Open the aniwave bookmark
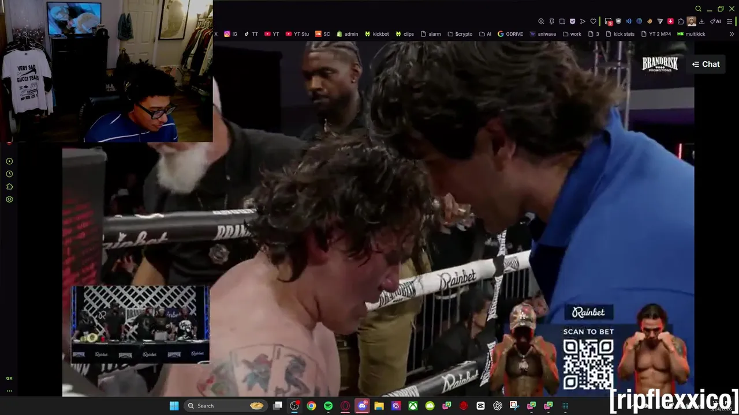Screen dimensions: 739x415 543,34
